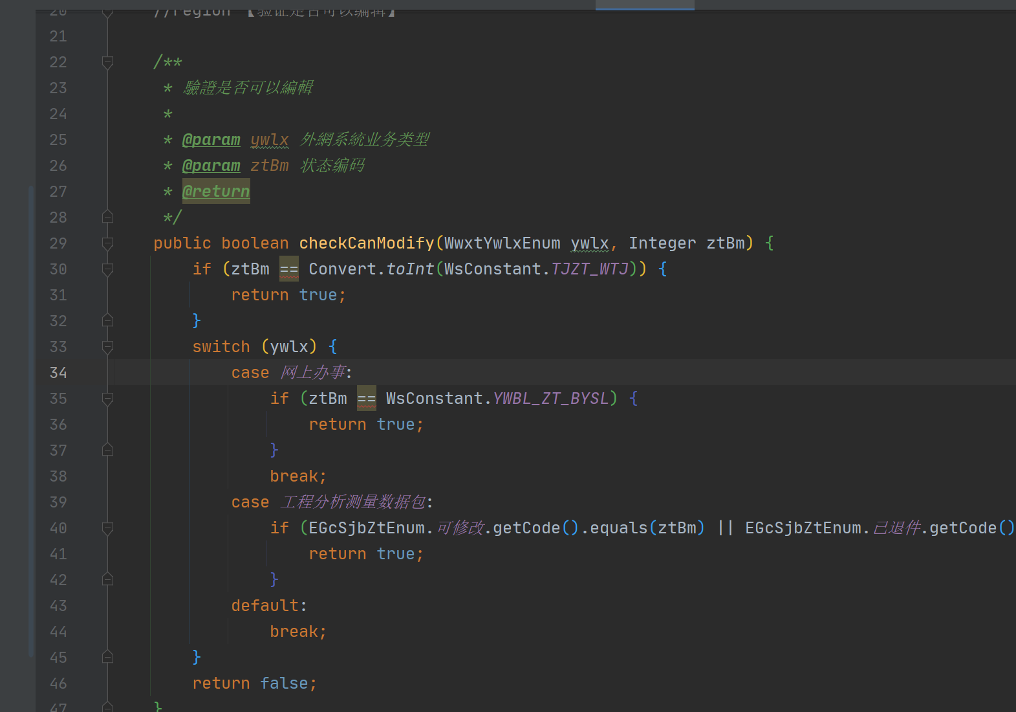Collapse the if block on line 35

(x=107, y=399)
